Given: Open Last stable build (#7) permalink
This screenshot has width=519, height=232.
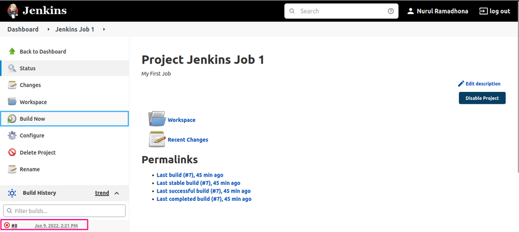Looking at the screenshot, I should tap(199, 183).
